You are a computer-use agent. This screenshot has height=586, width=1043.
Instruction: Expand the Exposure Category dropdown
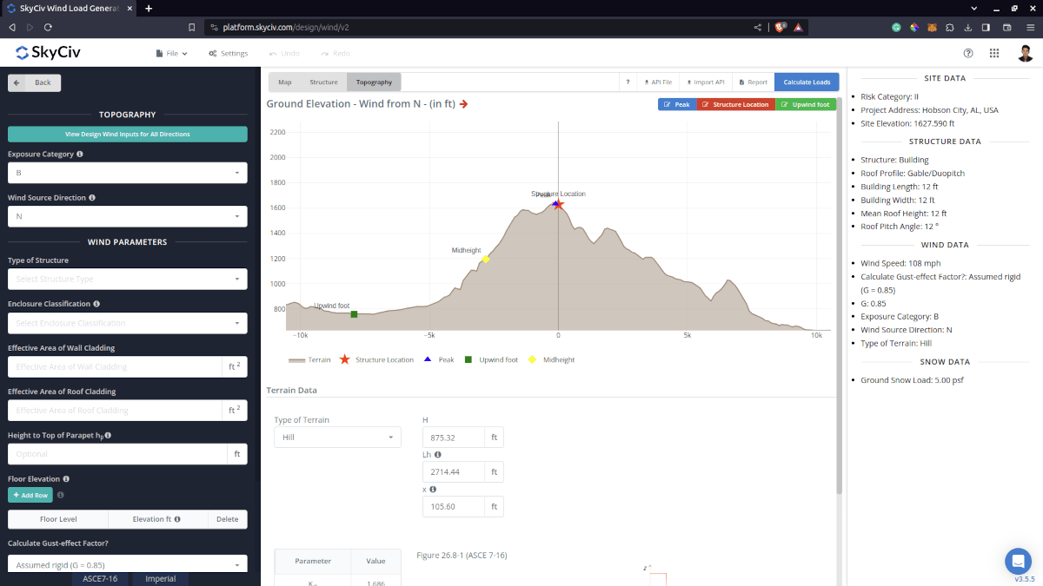coord(127,173)
